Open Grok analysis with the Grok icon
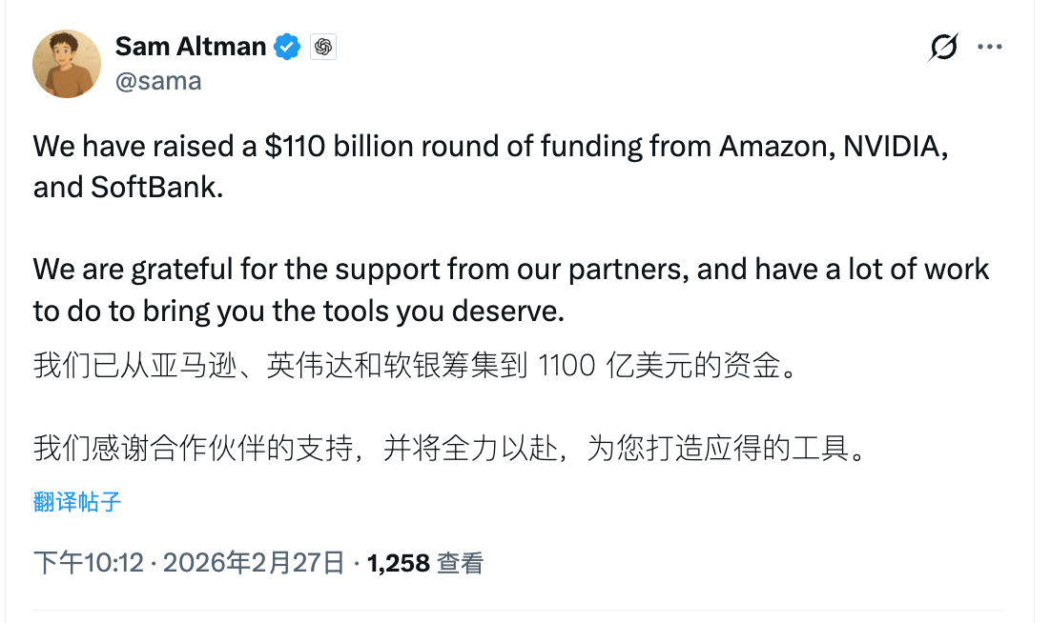This screenshot has width=1051, height=623. (942, 46)
